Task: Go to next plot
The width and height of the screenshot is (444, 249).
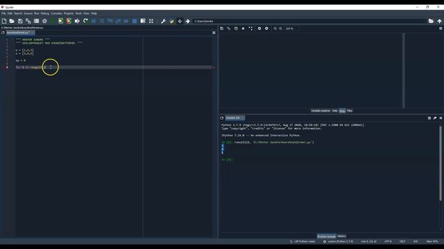Action: [x=266, y=28]
